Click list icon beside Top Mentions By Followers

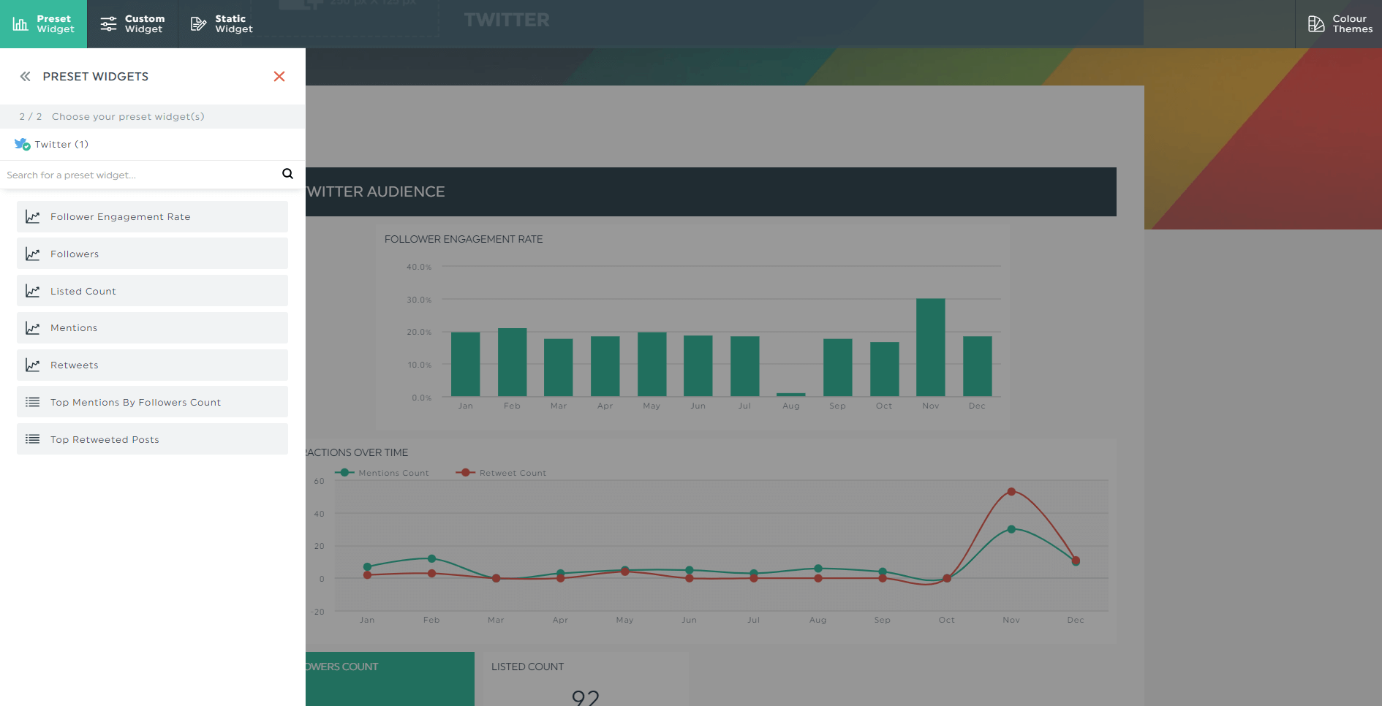pyautogui.click(x=33, y=402)
